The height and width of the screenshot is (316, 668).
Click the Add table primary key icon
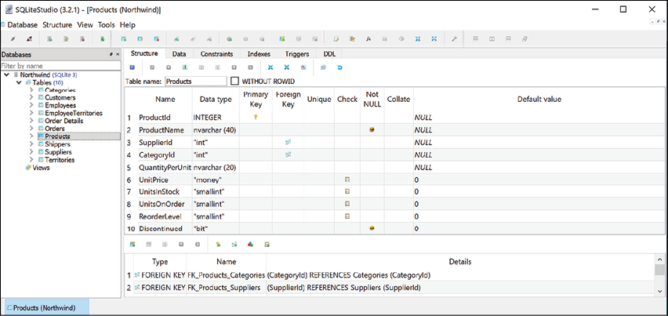click(218, 245)
